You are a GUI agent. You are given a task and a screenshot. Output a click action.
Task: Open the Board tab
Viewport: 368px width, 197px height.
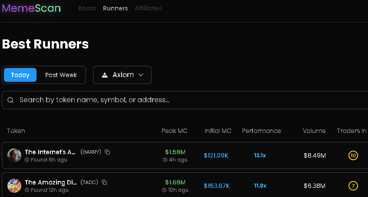click(87, 8)
